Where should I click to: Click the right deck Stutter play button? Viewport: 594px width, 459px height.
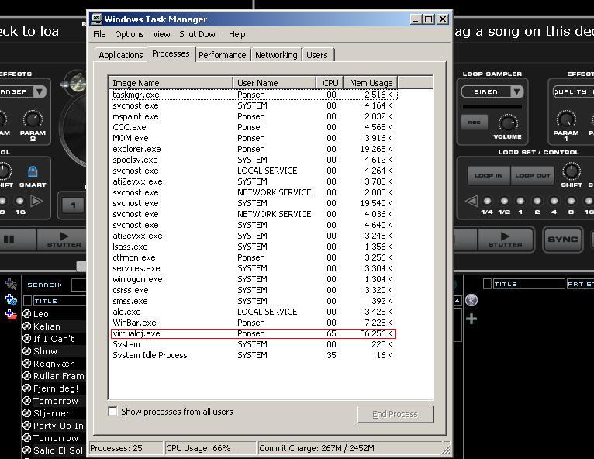(505, 240)
